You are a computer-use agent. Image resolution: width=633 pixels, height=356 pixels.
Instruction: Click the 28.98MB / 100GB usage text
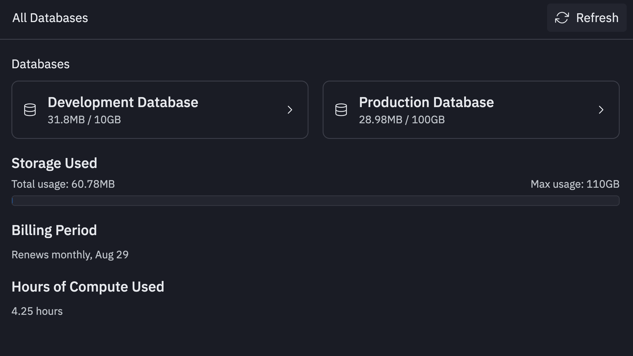402,120
